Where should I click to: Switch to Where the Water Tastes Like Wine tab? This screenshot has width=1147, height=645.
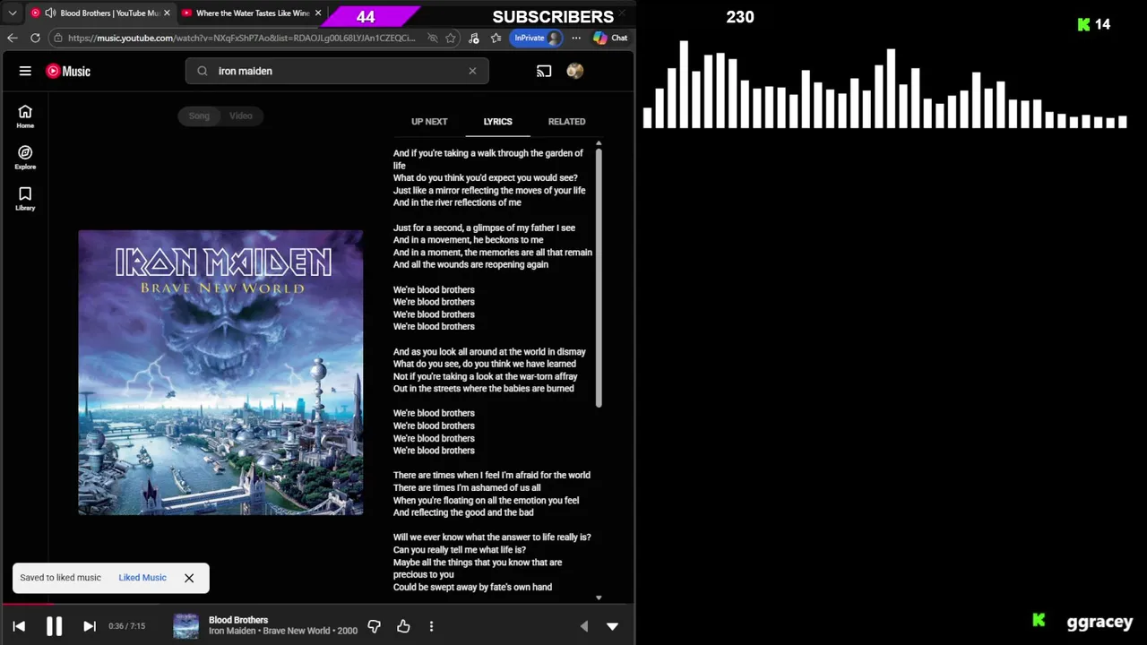(x=251, y=13)
